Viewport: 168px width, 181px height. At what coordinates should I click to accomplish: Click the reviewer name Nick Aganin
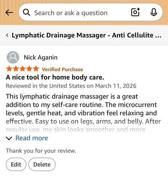click(41, 58)
